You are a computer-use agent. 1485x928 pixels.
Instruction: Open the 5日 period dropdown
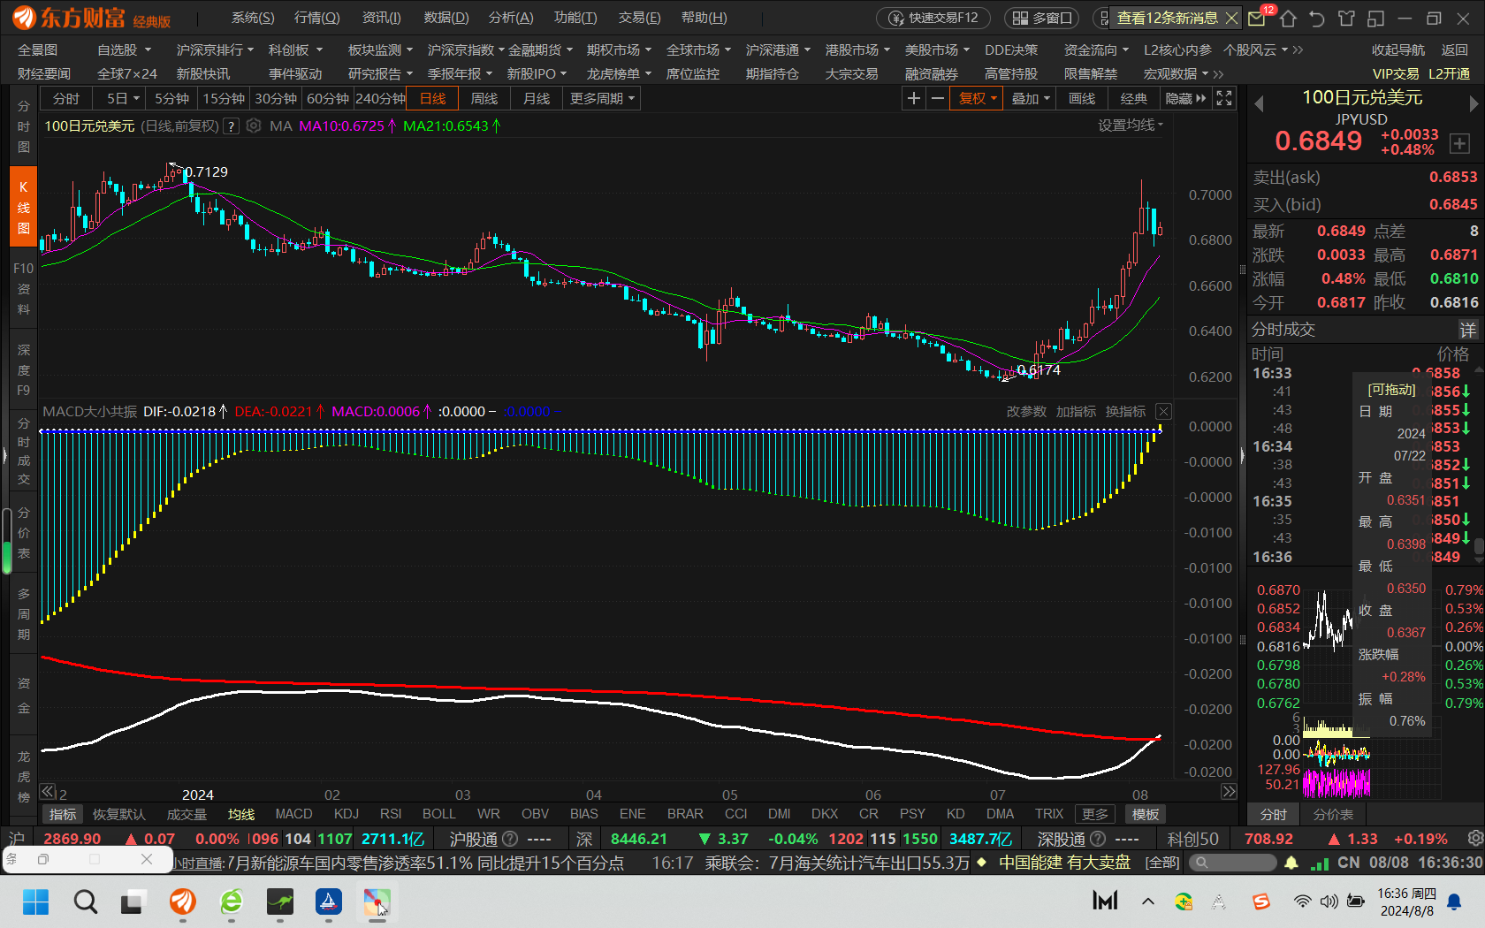pos(122,98)
